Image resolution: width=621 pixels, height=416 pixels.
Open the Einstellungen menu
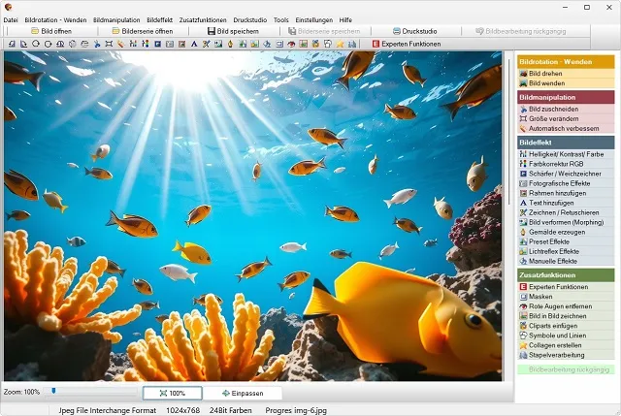point(314,19)
